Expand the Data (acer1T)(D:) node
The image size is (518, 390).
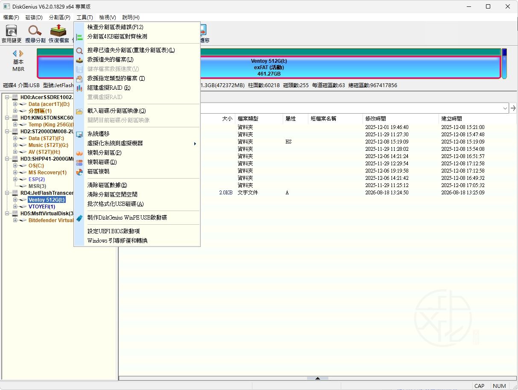click(15, 104)
